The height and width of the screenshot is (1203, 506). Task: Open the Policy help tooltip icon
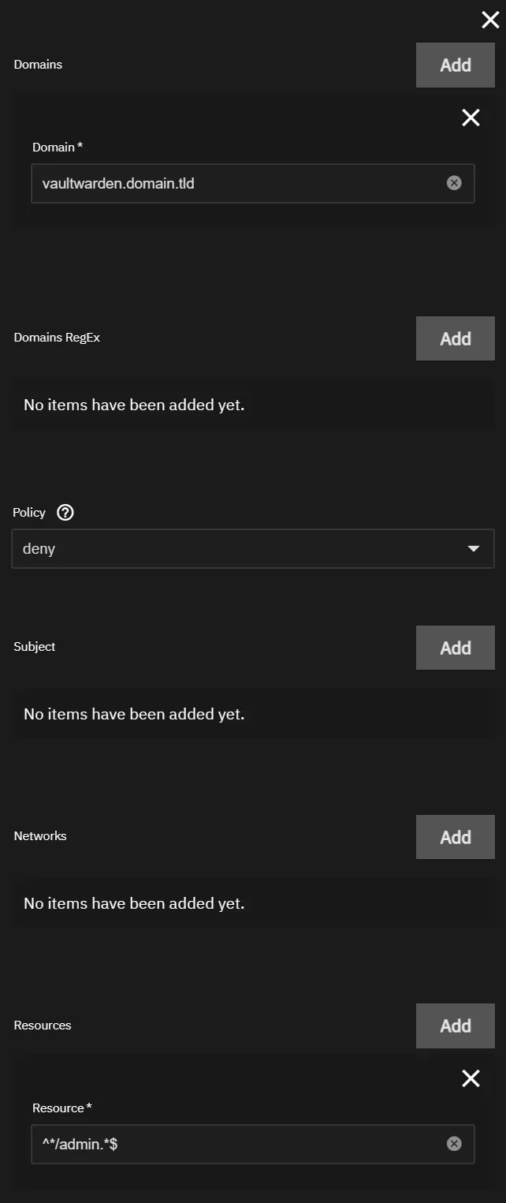click(66, 513)
